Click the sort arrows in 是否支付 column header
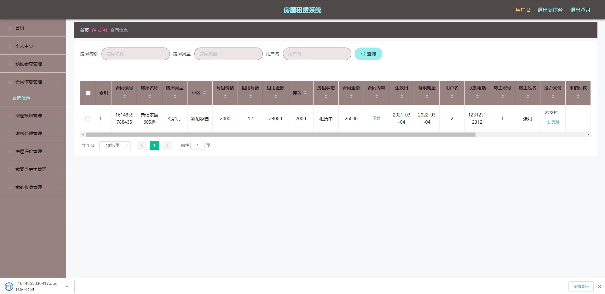This screenshot has width=605, height=294. coord(553,96)
